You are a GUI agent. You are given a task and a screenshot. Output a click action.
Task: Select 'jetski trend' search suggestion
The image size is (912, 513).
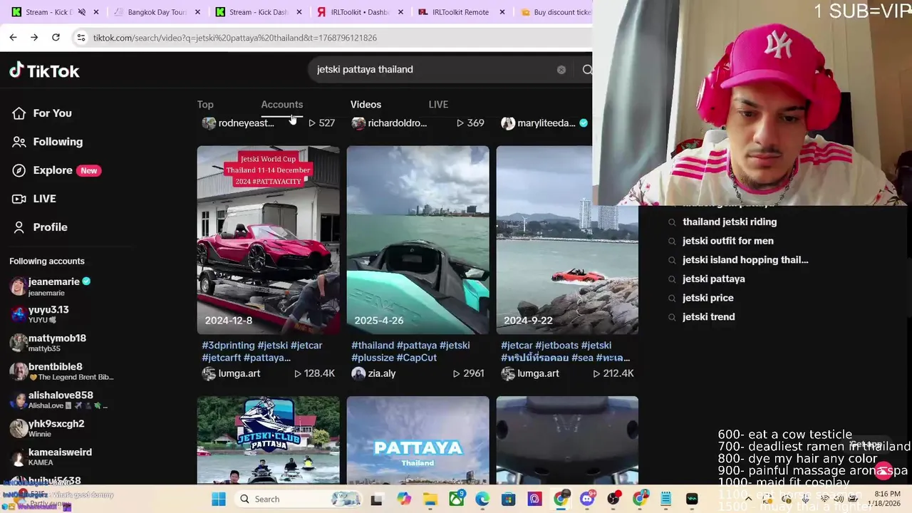[708, 317]
